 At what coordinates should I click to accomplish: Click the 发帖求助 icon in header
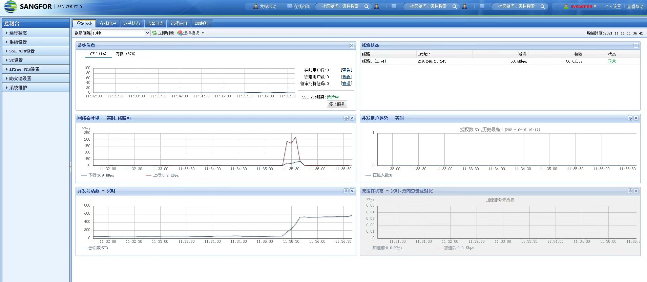pos(256,6)
